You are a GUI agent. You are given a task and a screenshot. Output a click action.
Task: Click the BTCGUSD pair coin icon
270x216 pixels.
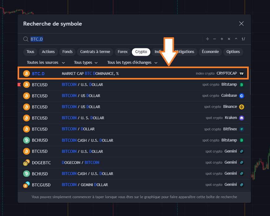tap(27, 185)
